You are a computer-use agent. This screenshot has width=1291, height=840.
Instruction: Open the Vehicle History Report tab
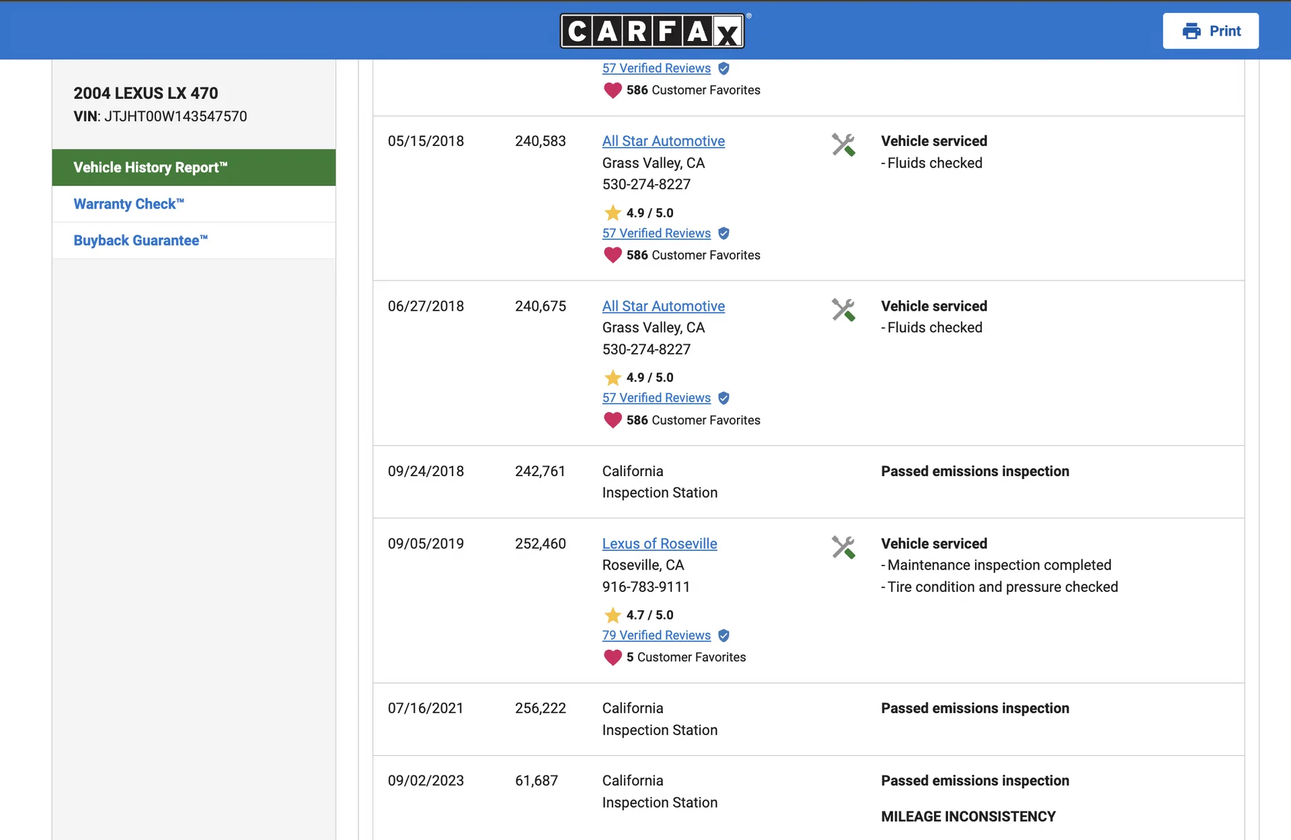[194, 167]
